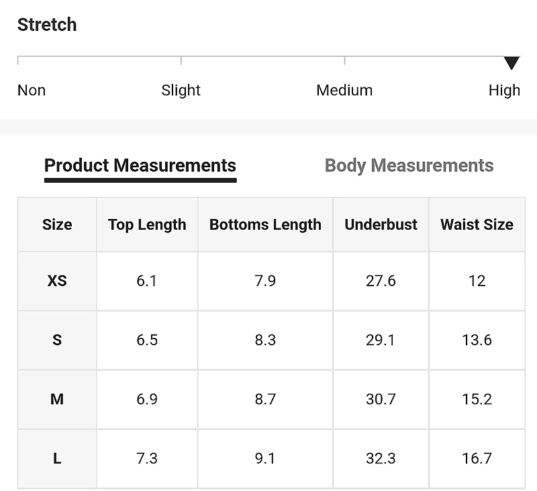Select the S size row label
Image resolution: width=537 pixels, height=491 pixels.
pos(57,340)
